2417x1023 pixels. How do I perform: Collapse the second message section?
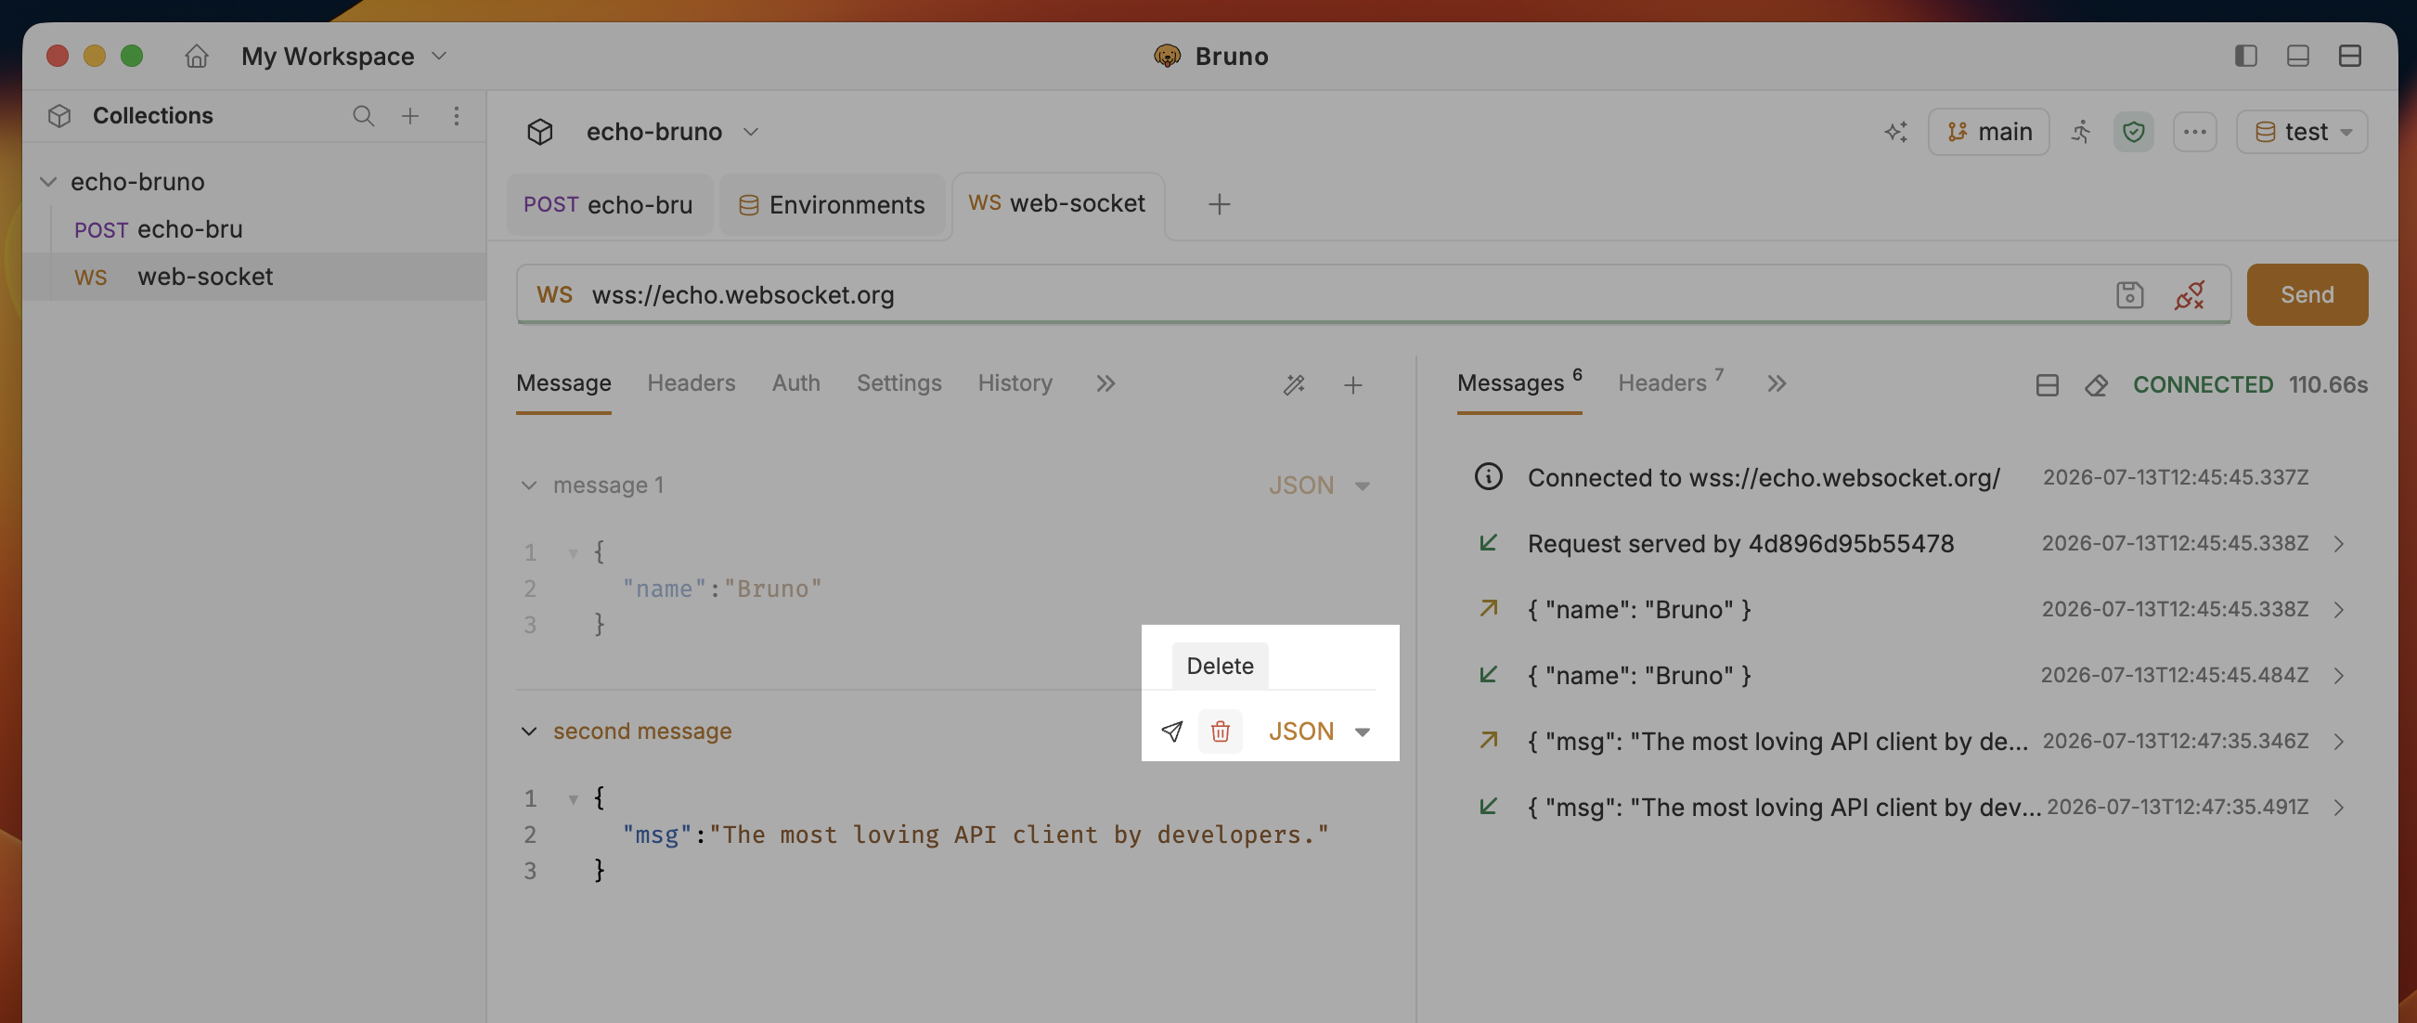point(529,732)
